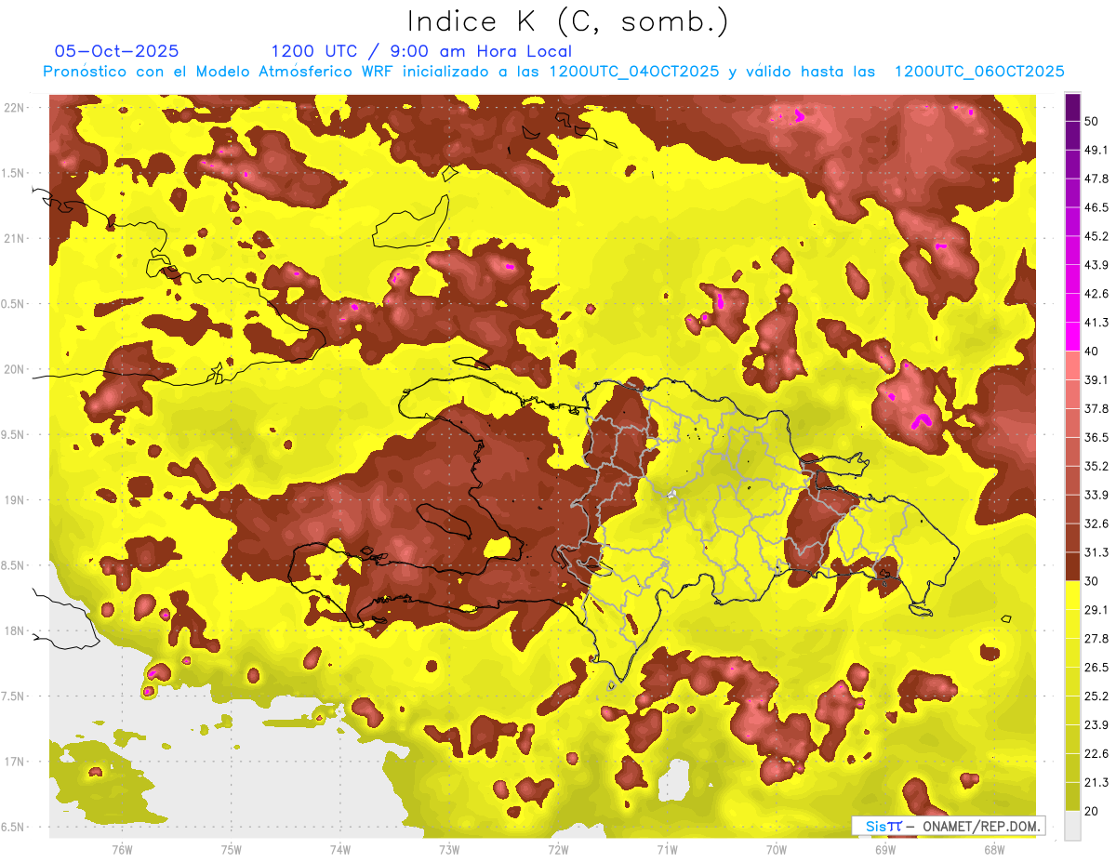Click the latitude label '6.5N'

point(14,827)
